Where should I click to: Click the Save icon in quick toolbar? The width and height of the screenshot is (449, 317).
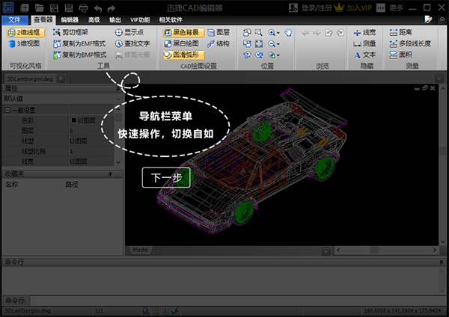click(x=54, y=8)
